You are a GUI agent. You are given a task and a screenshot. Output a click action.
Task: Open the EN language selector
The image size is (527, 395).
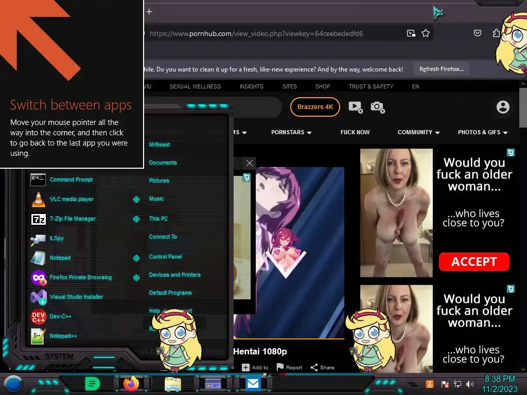[x=415, y=86]
